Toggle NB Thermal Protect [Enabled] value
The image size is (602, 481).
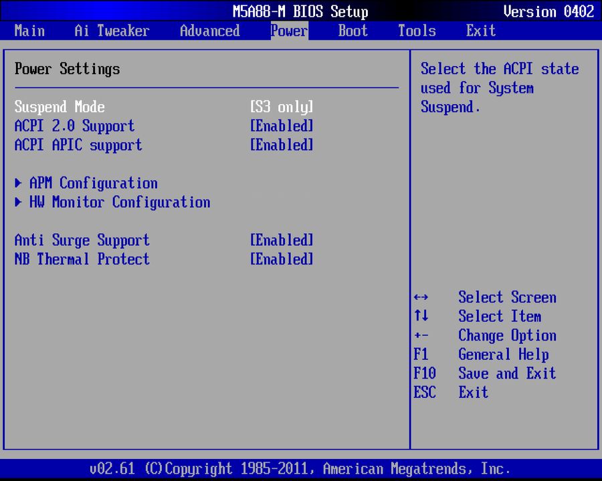[282, 259]
